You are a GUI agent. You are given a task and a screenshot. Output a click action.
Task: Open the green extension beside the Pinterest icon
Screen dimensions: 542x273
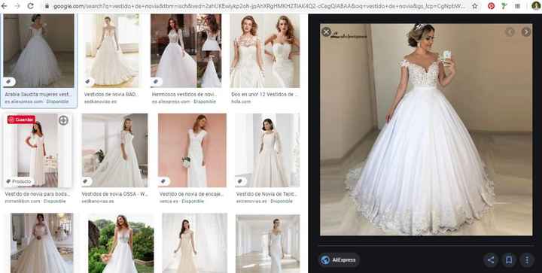(504, 6)
